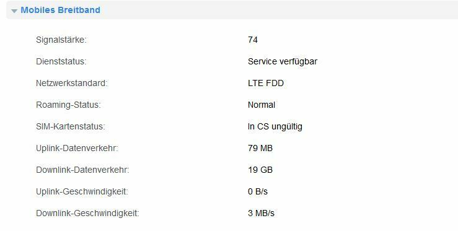Select the SIM-Kartenstatus label

(71, 126)
